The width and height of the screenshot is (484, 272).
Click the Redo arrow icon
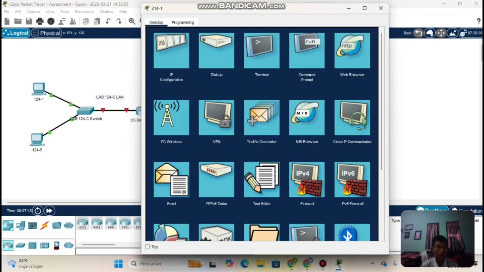coord(119,22)
